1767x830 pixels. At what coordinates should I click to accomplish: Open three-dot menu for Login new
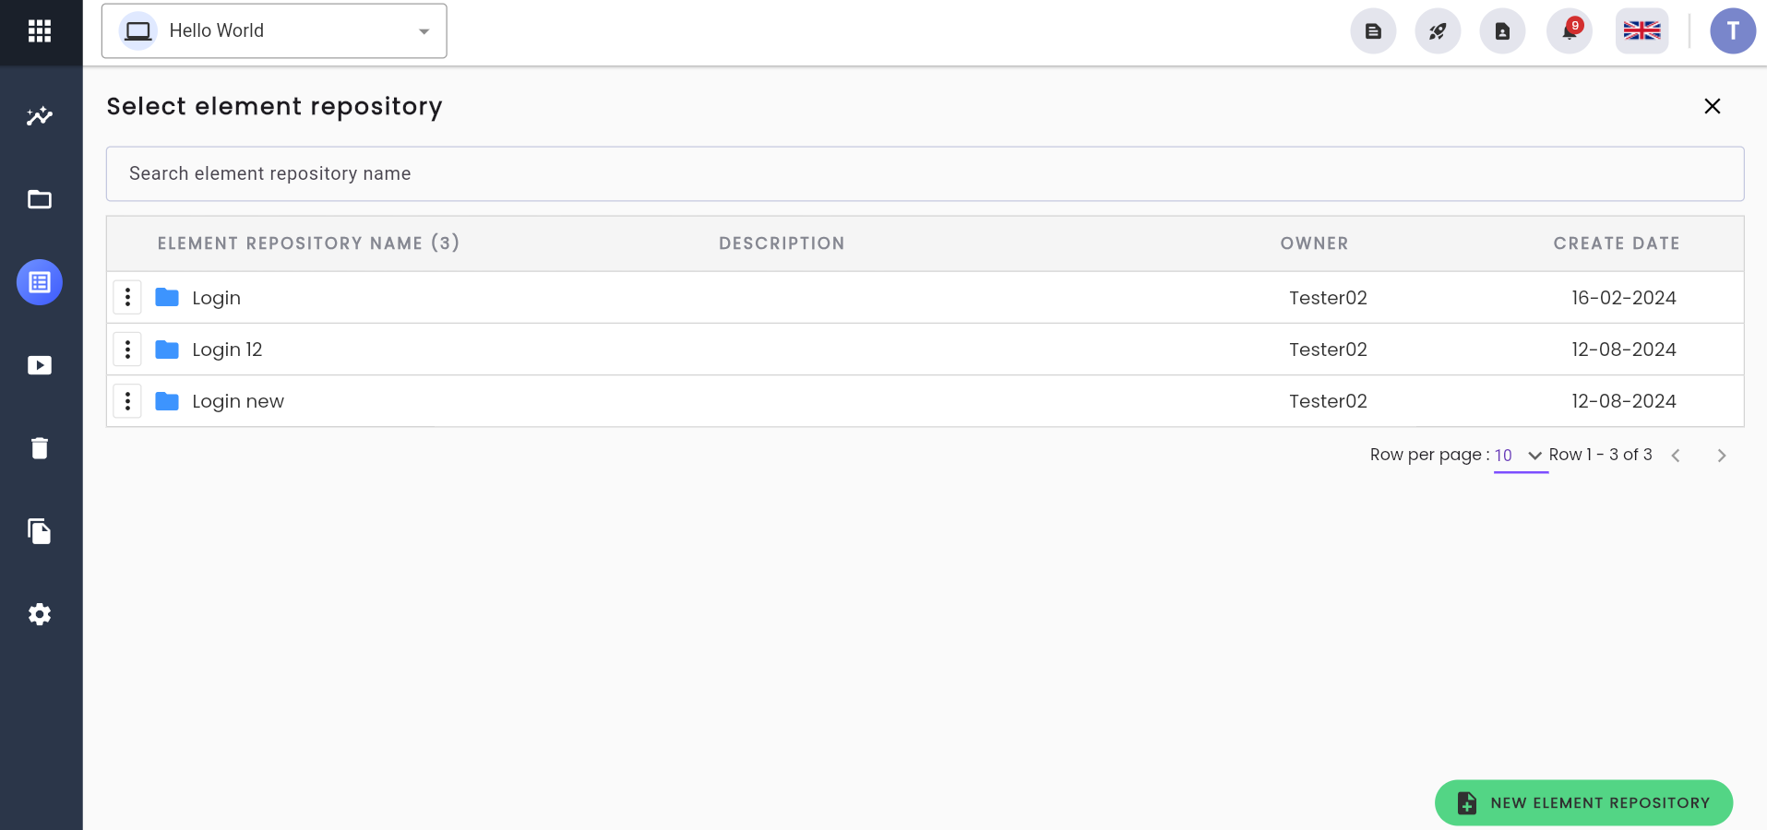pyautogui.click(x=127, y=401)
